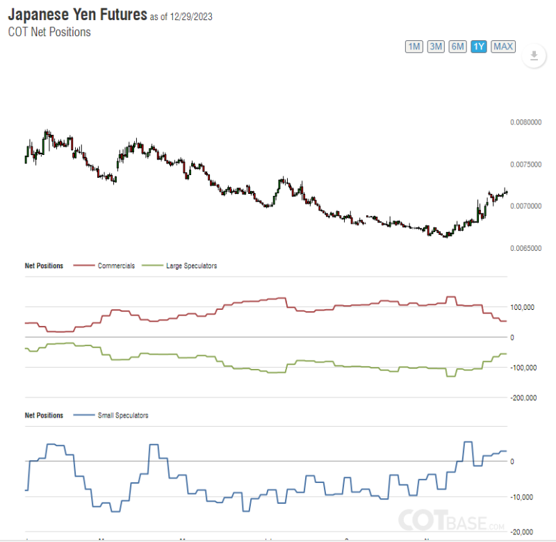The width and height of the screenshot is (556, 542).
Task: Toggle the Commercials series legend label
Action: [116, 266]
